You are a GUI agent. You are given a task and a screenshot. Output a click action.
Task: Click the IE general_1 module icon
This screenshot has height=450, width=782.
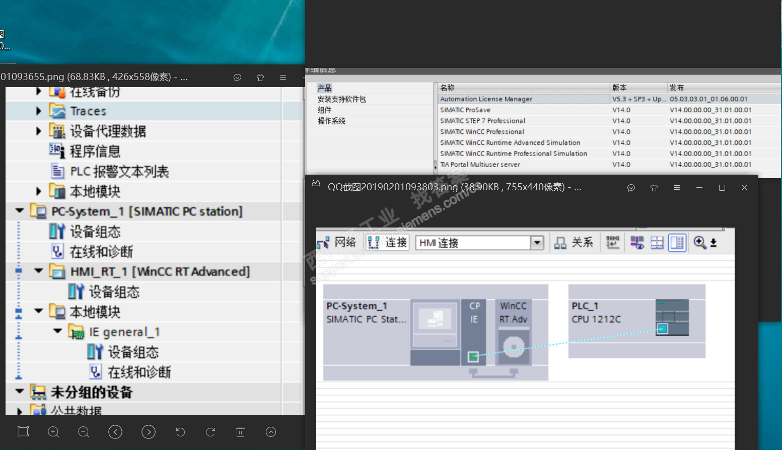[77, 332]
